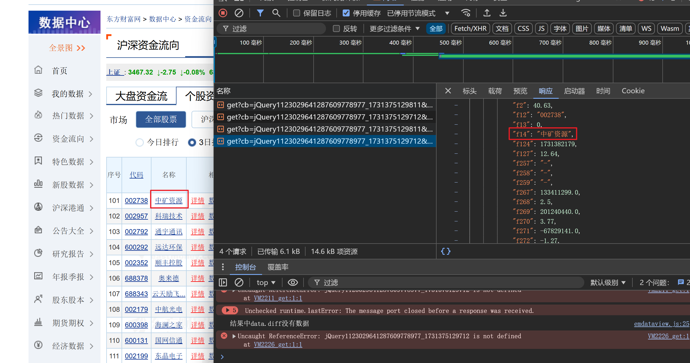690x363 pixels.
Task: Click the 全部股票 market button
Action: tap(161, 119)
